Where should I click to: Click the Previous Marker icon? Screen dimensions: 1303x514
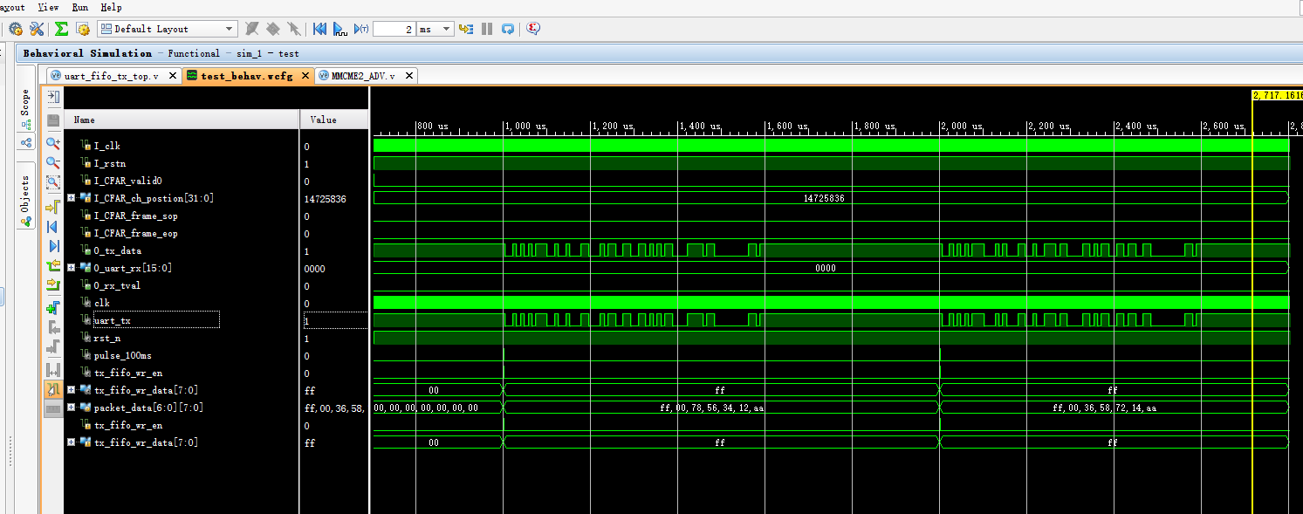click(x=53, y=328)
